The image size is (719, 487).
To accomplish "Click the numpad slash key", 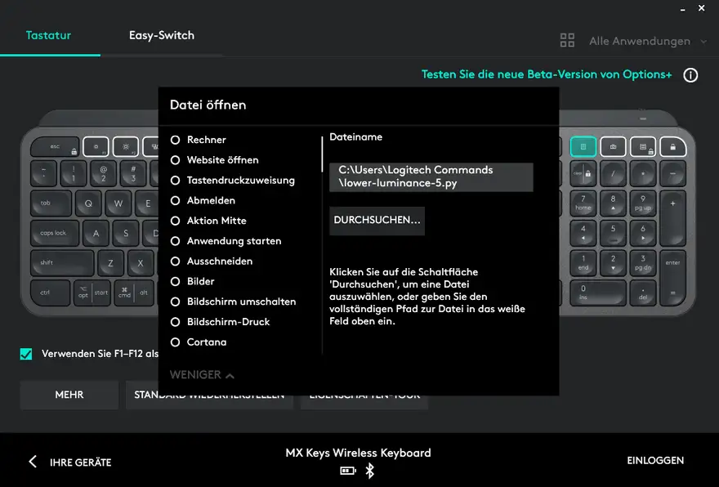I will point(613,173).
